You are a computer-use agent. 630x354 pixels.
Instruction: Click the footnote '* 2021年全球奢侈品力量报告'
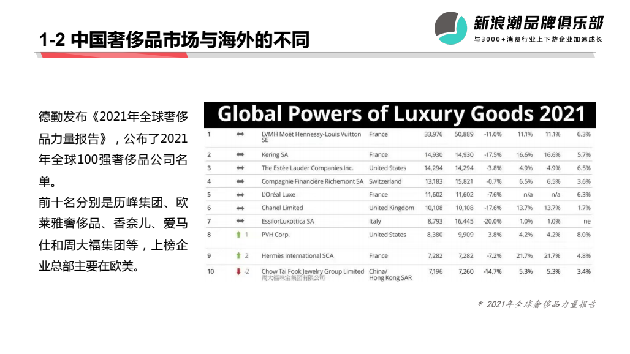point(537,304)
